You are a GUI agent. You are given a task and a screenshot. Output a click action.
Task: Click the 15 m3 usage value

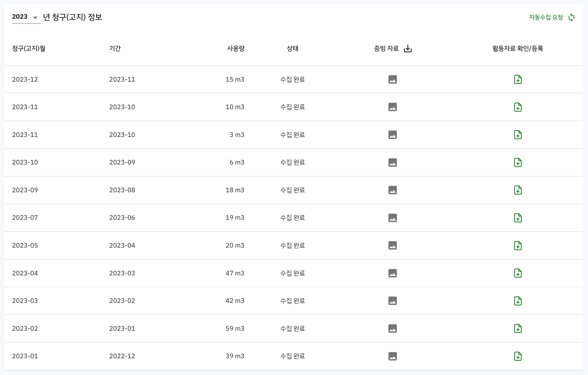pos(235,80)
